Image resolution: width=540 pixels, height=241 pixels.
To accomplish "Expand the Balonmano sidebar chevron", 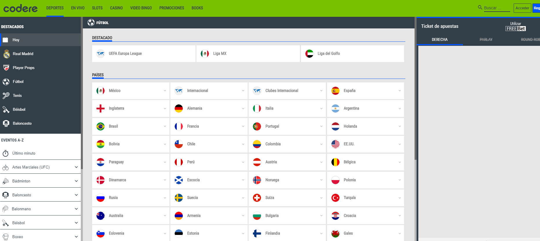I will click(x=76, y=209).
